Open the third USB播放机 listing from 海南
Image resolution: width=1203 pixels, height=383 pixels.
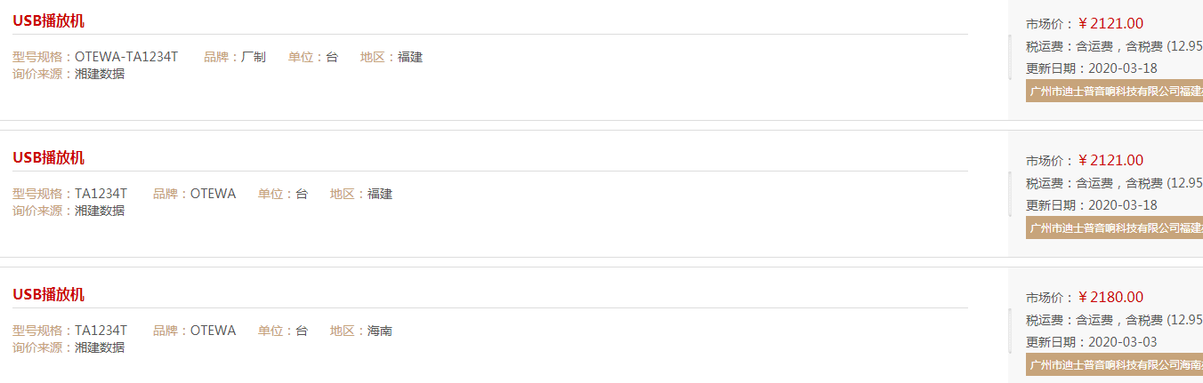pyautogui.click(x=48, y=295)
